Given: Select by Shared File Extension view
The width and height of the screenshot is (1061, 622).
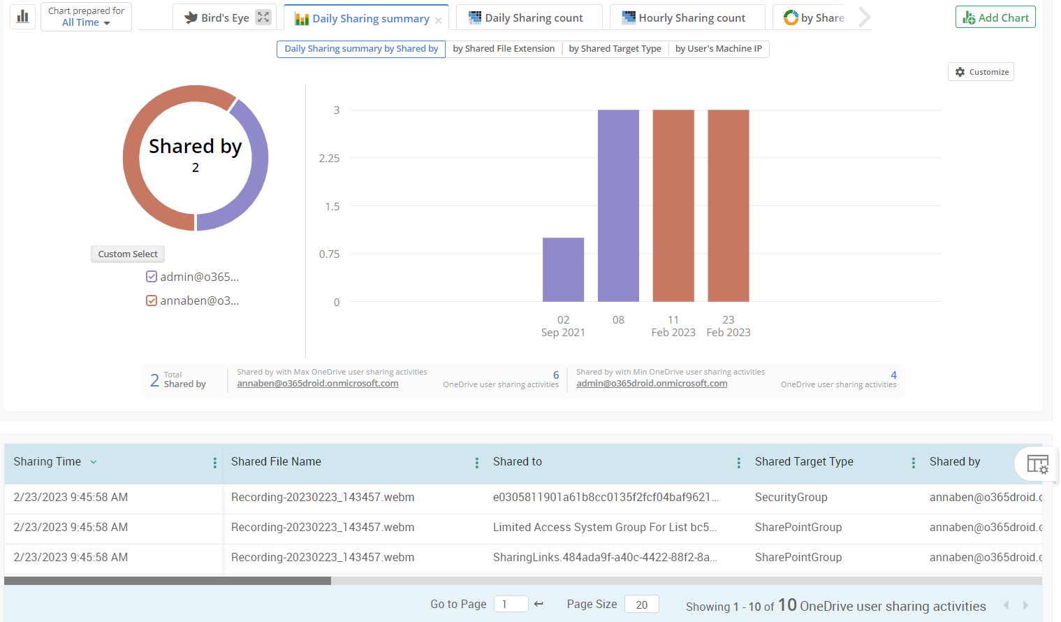Looking at the screenshot, I should click(504, 49).
